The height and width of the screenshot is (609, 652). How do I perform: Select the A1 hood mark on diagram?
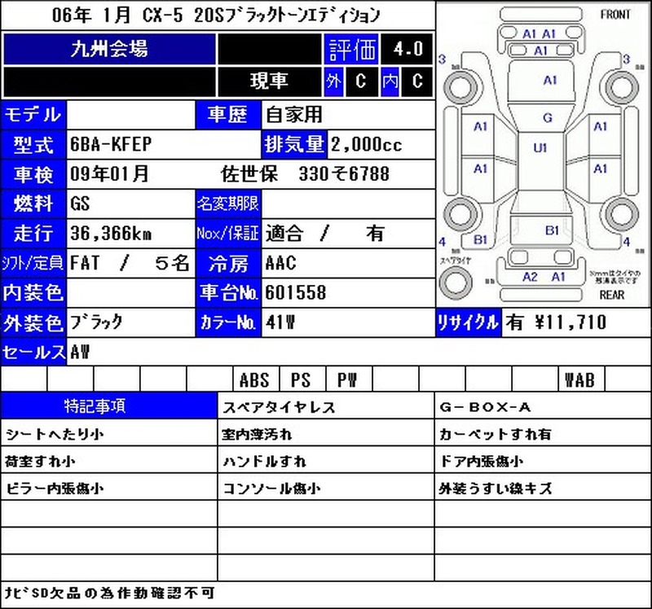pos(549,80)
